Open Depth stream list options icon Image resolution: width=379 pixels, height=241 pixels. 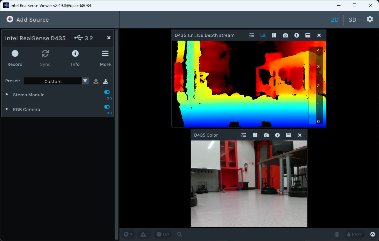[252, 35]
